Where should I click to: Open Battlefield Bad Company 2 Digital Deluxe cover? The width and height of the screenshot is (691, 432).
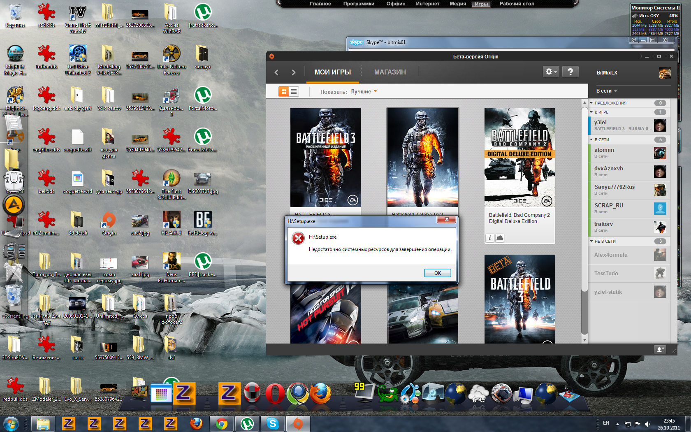tap(520, 158)
